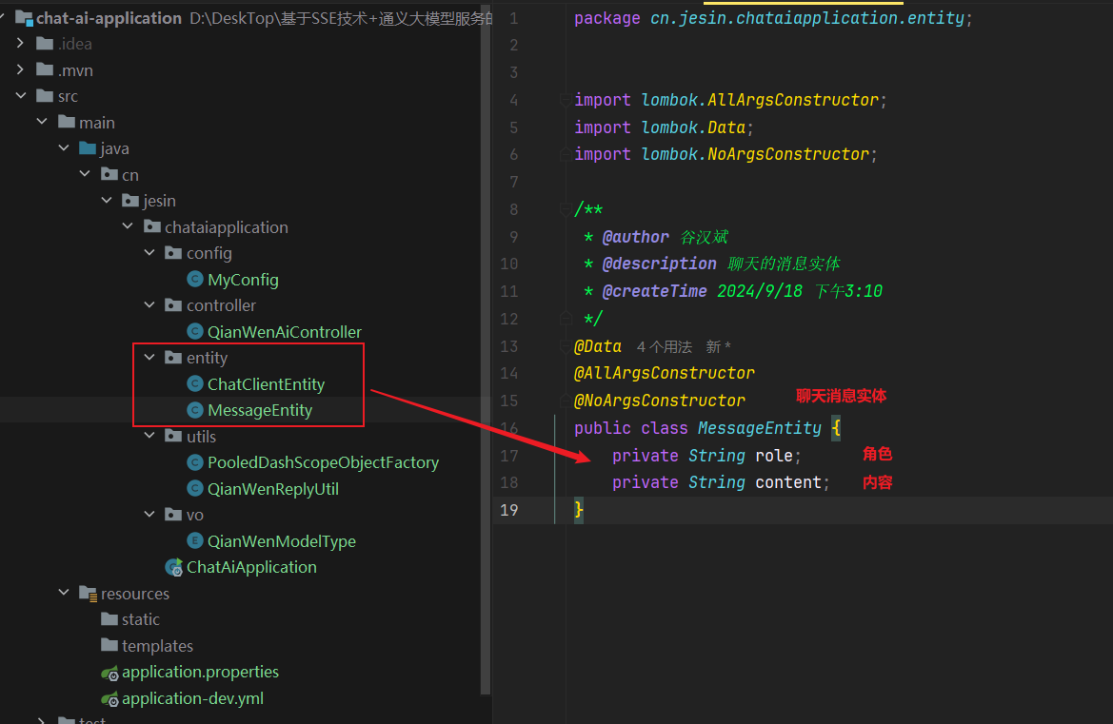The width and height of the screenshot is (1113, 724).
Task: Click the application.properties file icon
Action: click(109, 673)
